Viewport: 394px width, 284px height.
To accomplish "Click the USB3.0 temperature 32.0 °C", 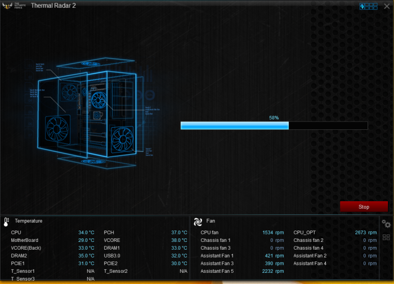I will 179,256.
